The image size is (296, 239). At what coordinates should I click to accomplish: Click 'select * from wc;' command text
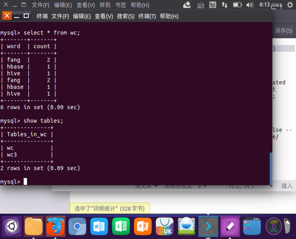point(51,33)
